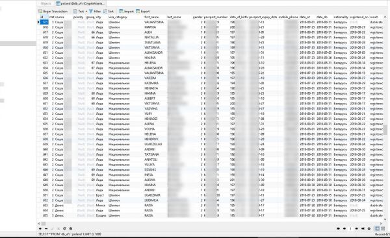Click the city column header

tap(99, 17)
